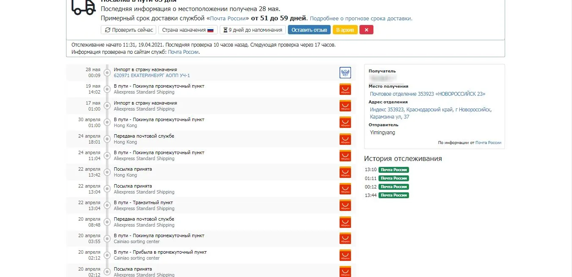
Task: Click timeline marker for 28 мая 00:09
Action: point(107,72)
